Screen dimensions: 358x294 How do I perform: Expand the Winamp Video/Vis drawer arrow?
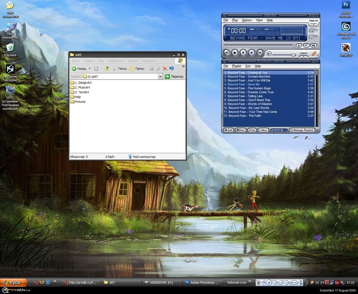pos(314,24)
